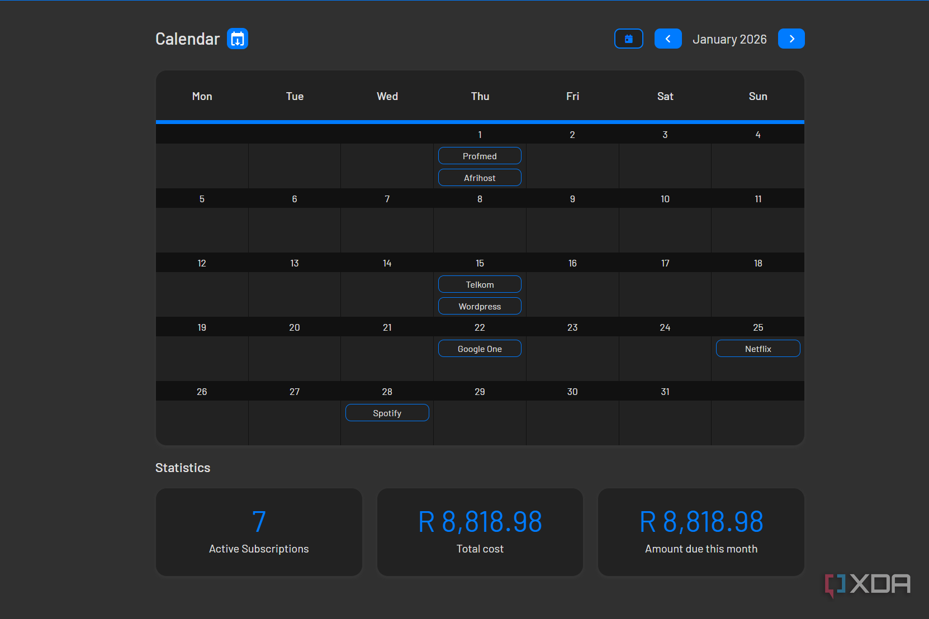This screenshot has width=929, height=619.
Task: Open the Netflix subscription entry
Action: coord(758,349)
